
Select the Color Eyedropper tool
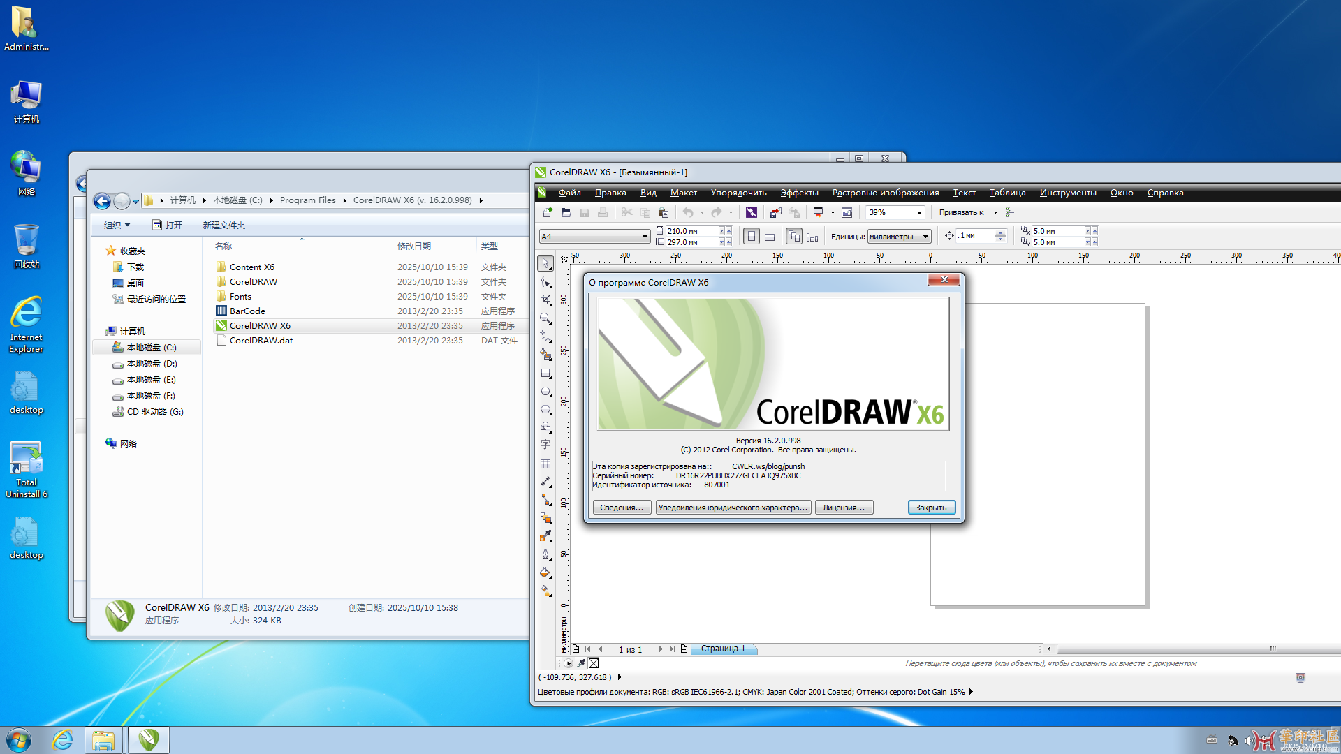pos(545,536)
